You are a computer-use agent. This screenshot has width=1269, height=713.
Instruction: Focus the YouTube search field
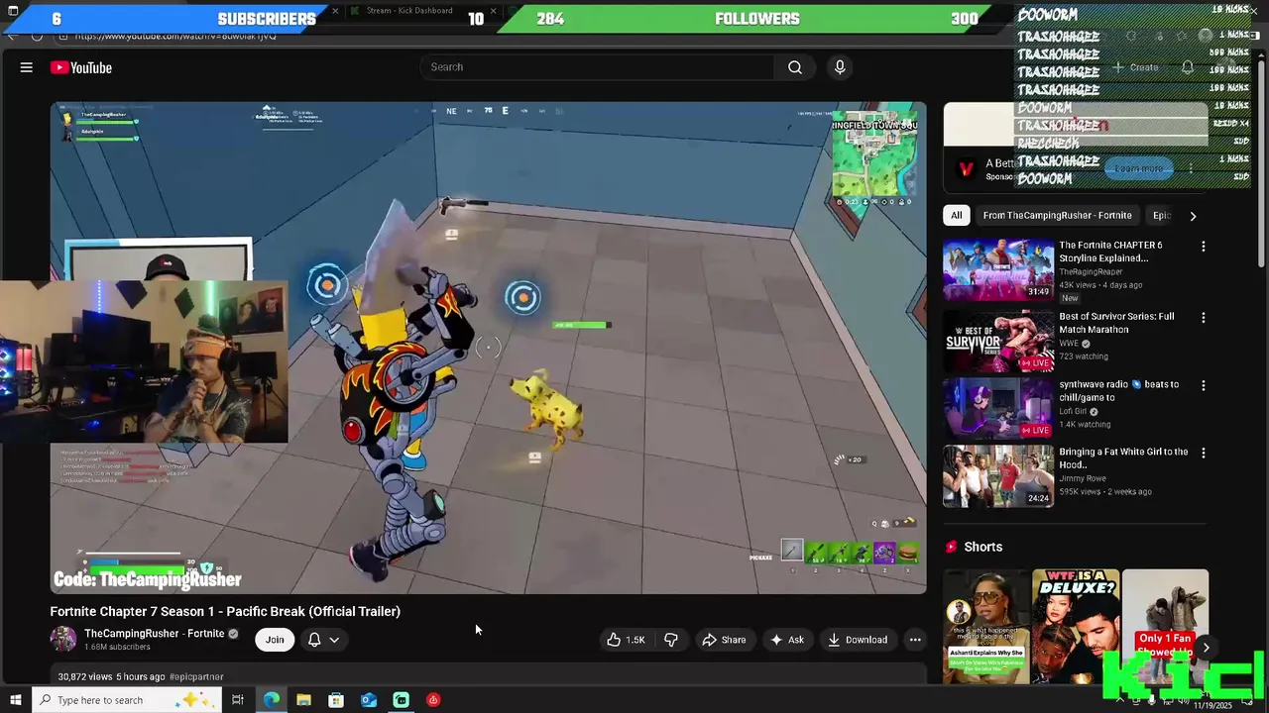[598, 67]
